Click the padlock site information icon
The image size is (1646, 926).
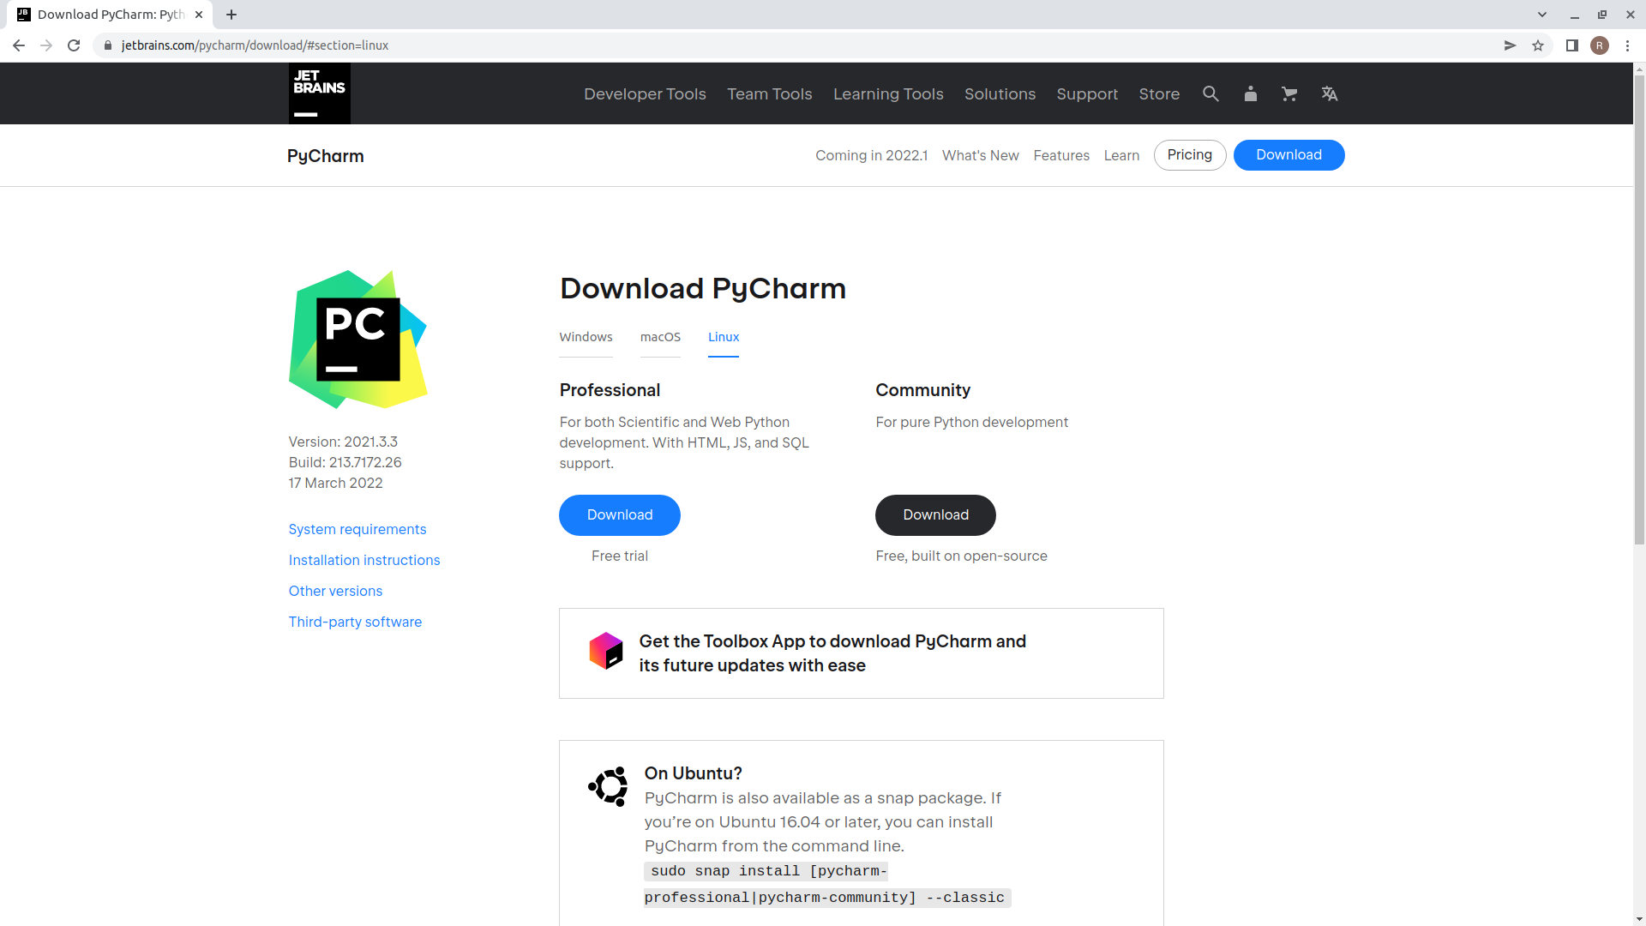click(x=108, y=45)
